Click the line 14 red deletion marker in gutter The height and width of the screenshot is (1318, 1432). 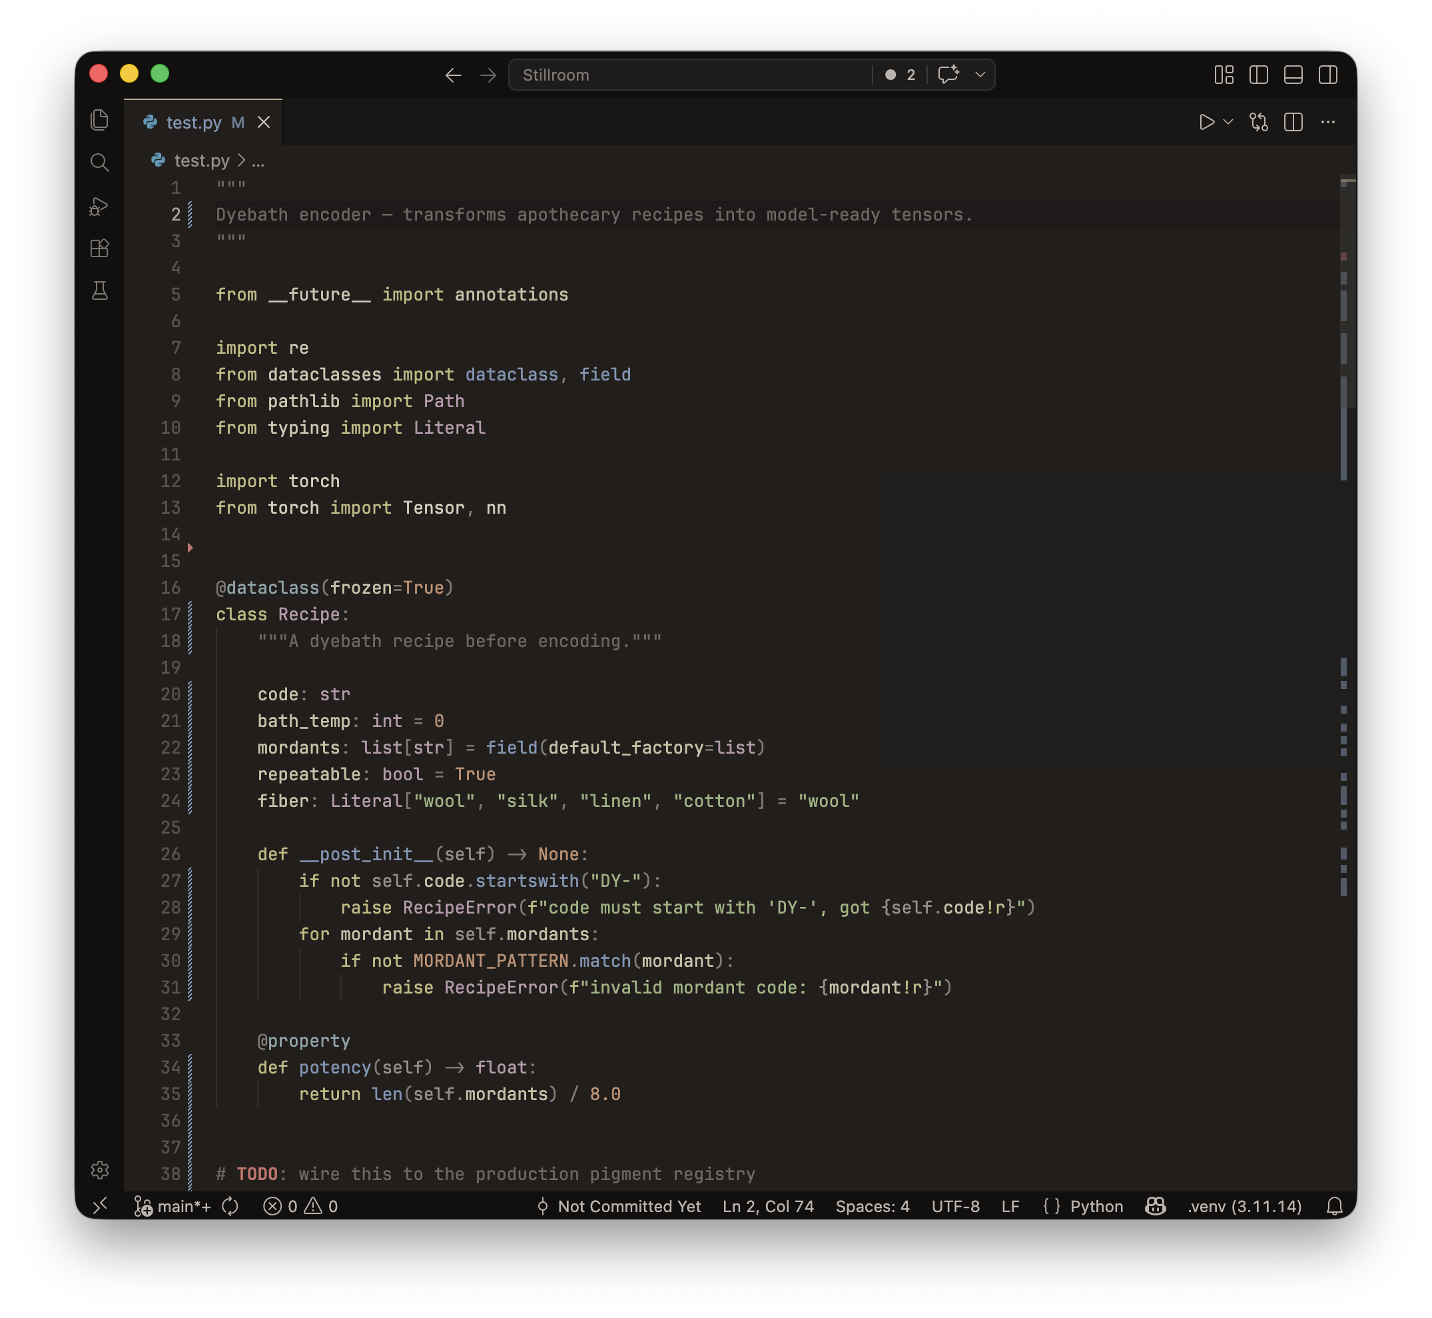click(190, 548)
